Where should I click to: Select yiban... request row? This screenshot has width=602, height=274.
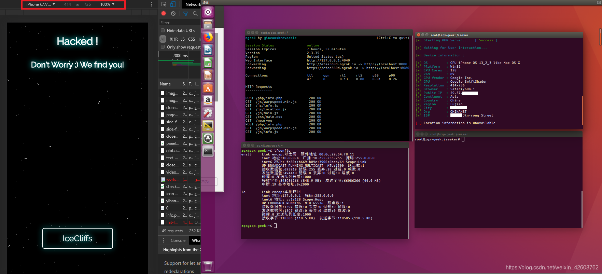180,201
